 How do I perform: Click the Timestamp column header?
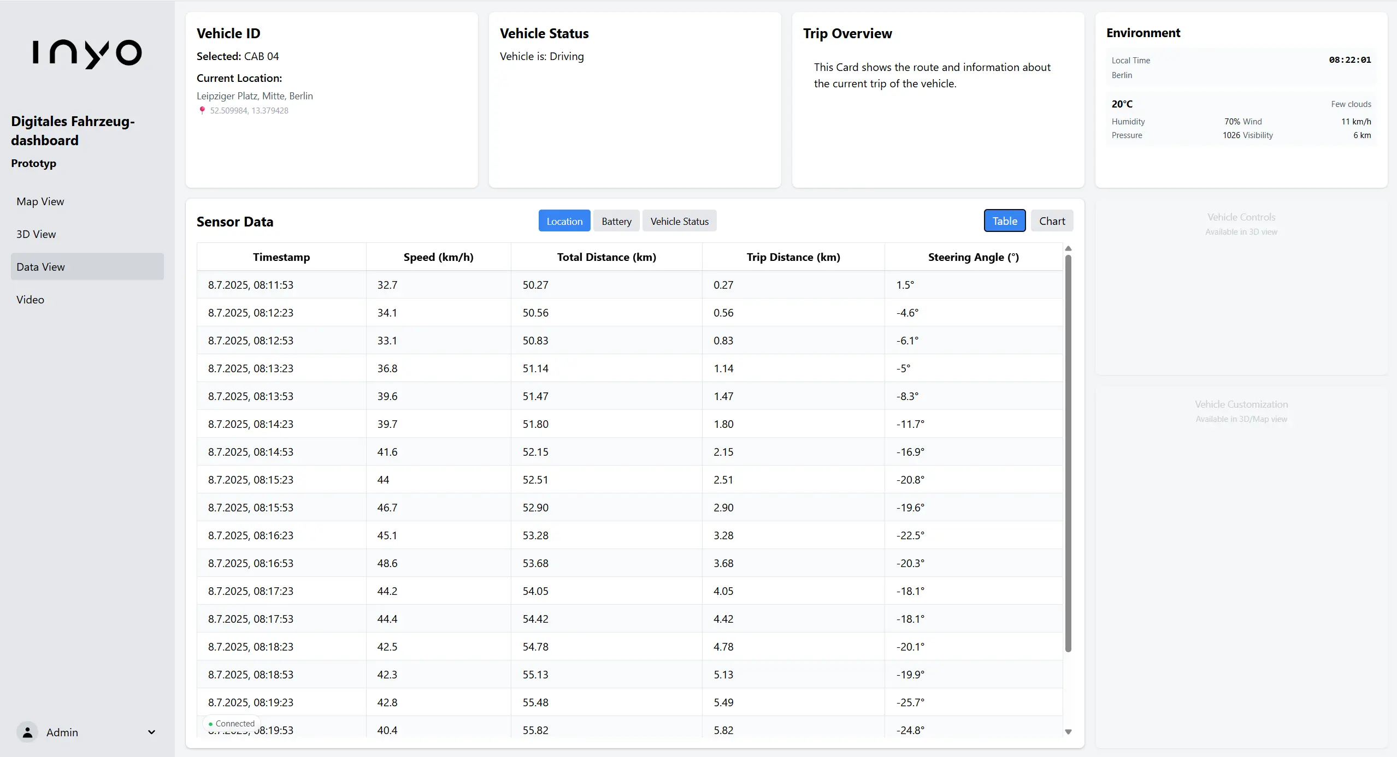click(x=281, y=257)
